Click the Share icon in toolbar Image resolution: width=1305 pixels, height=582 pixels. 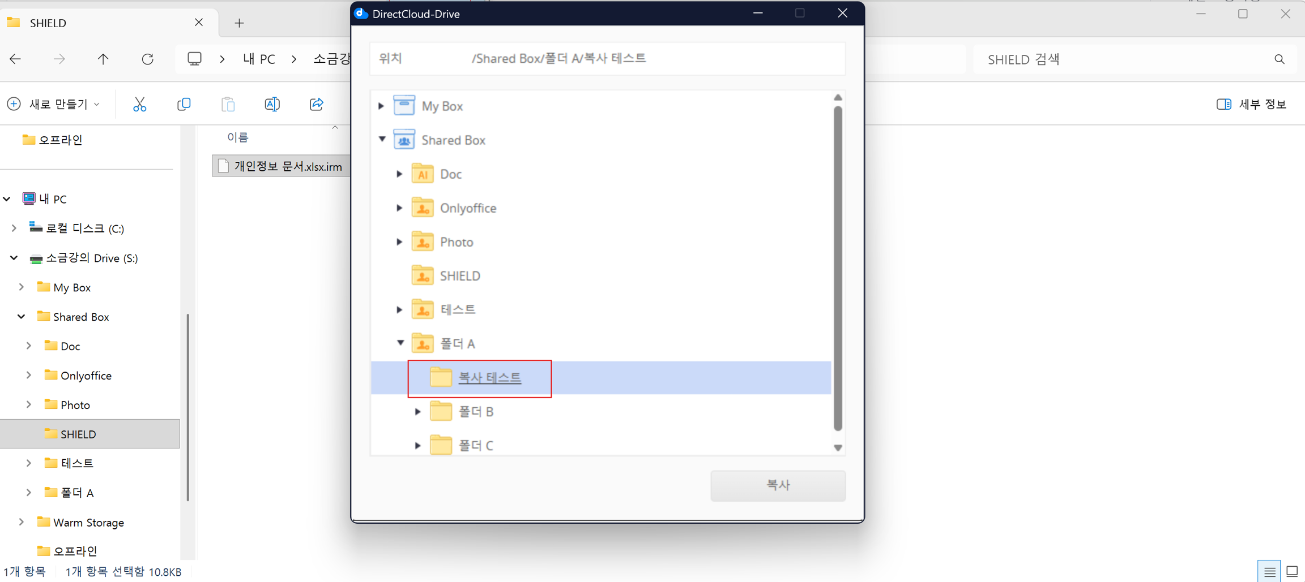(x=316, y=104)
